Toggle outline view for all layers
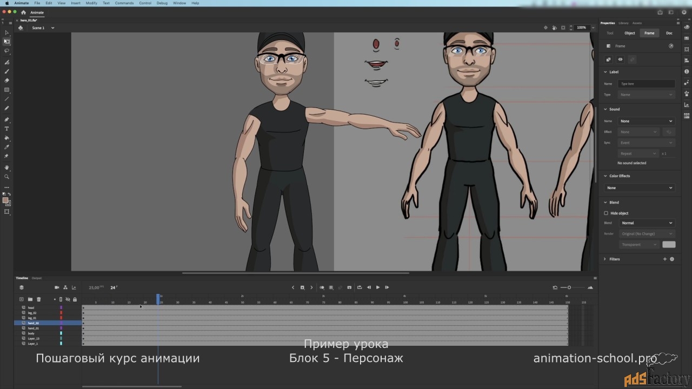Viewport: 692px width, 389px height. coord(61,299)
